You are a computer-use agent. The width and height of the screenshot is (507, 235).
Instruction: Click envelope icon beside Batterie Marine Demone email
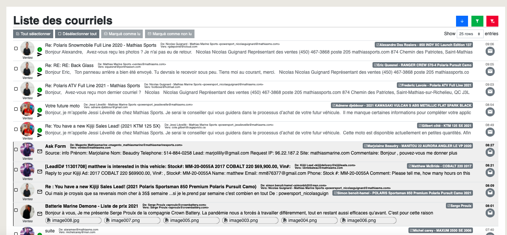pos(40,214)
